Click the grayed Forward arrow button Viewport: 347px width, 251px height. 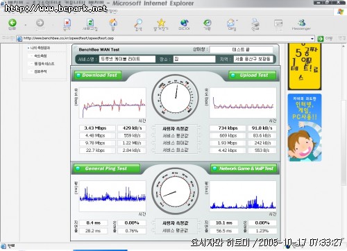(x=40, y=23)
